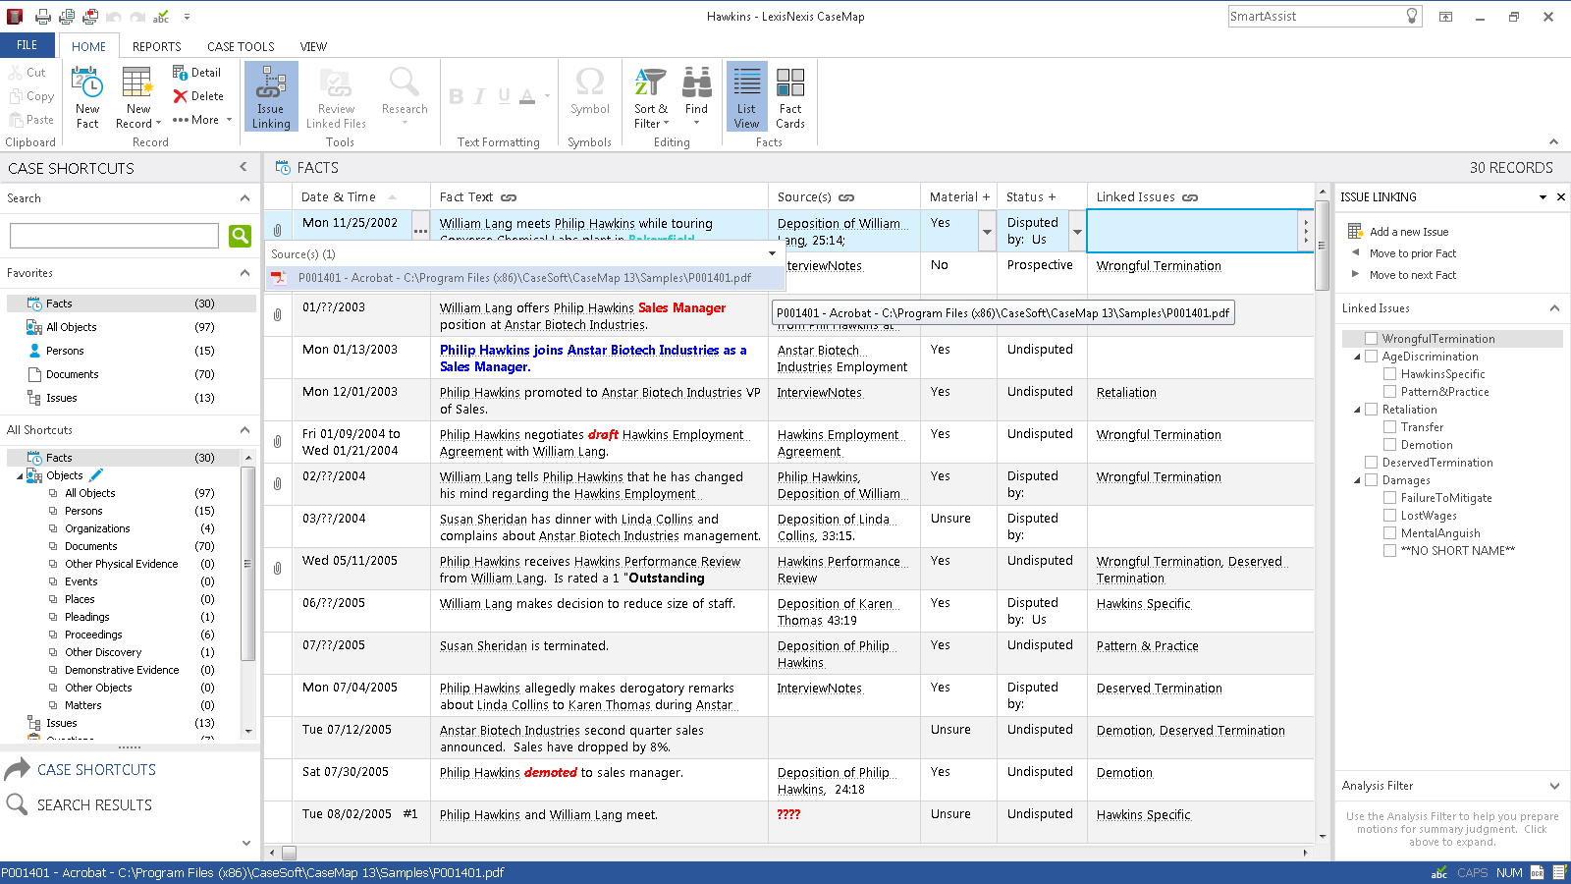Select Documents in Favorites

click(x=72, y=374)
